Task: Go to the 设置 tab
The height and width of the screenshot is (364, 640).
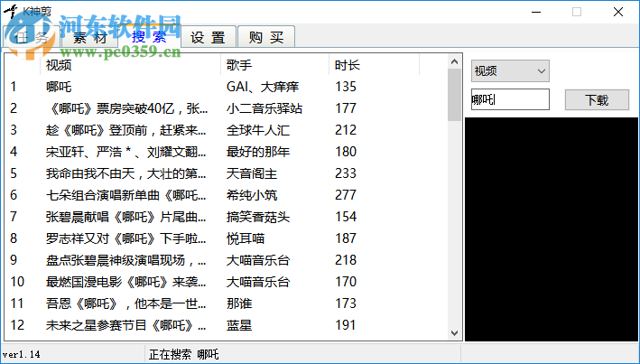Action: (x=209, y=38)
